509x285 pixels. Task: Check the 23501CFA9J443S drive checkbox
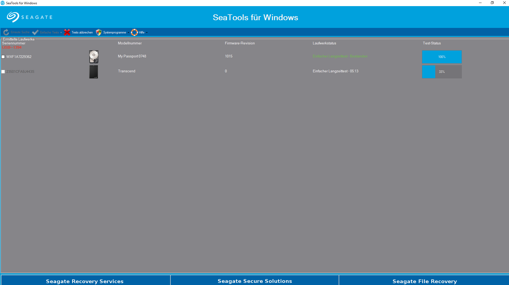click(x=3, y=72)
